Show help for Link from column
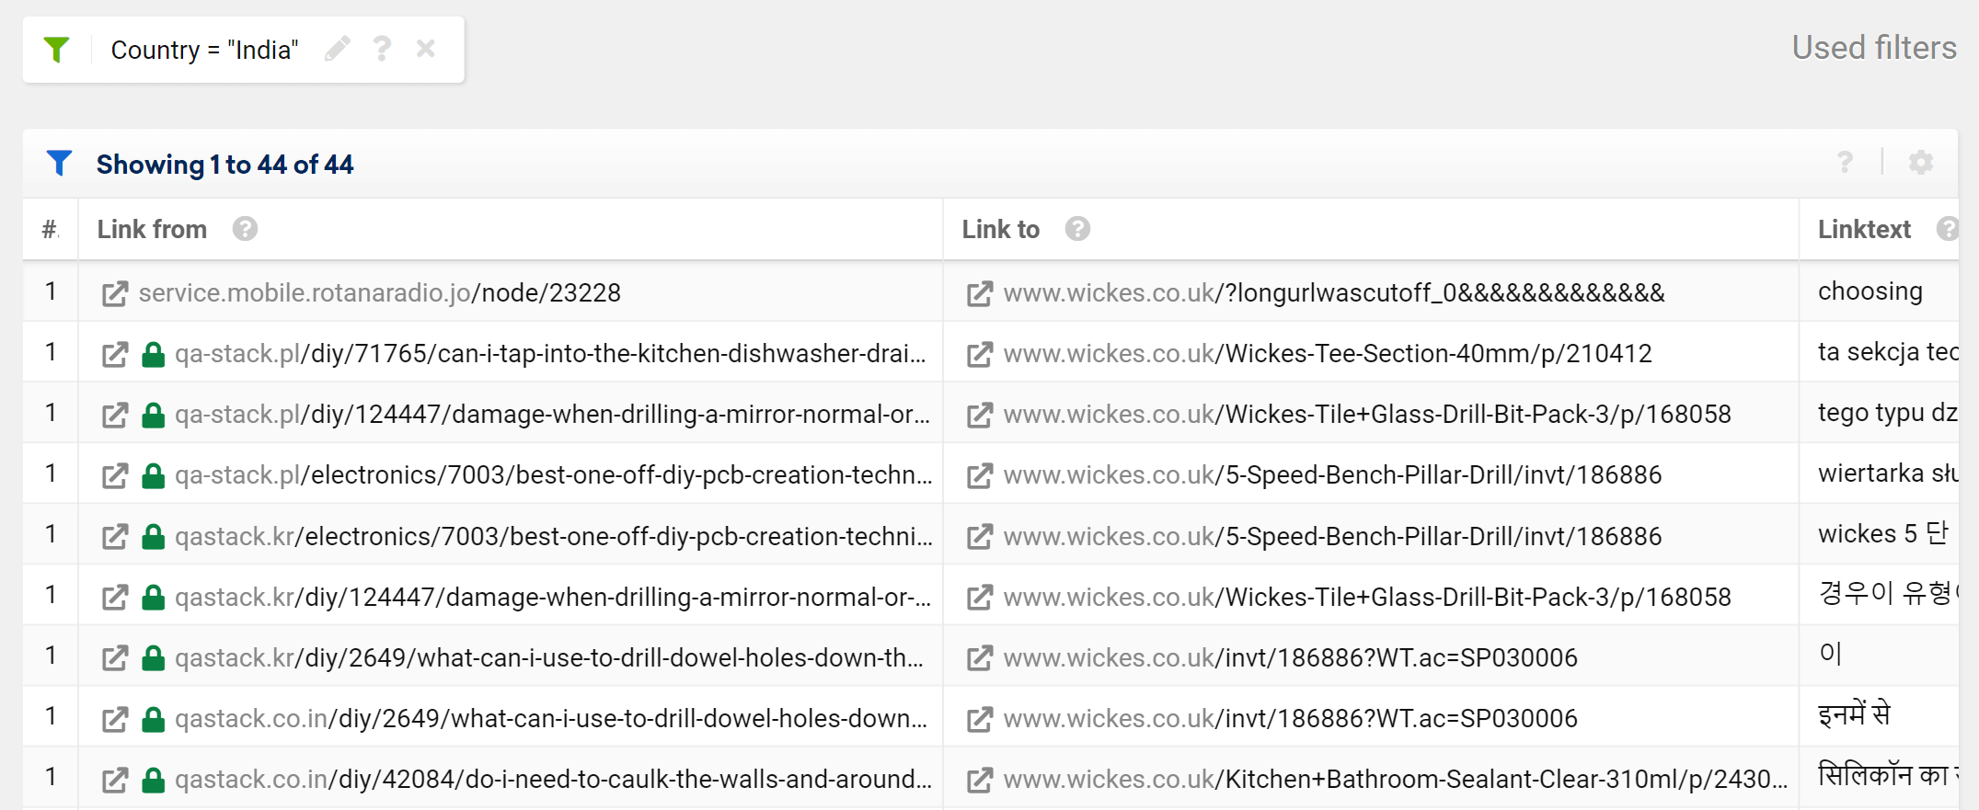The width and height of the screenshot is (1979, 810). (x=245, y=229)
